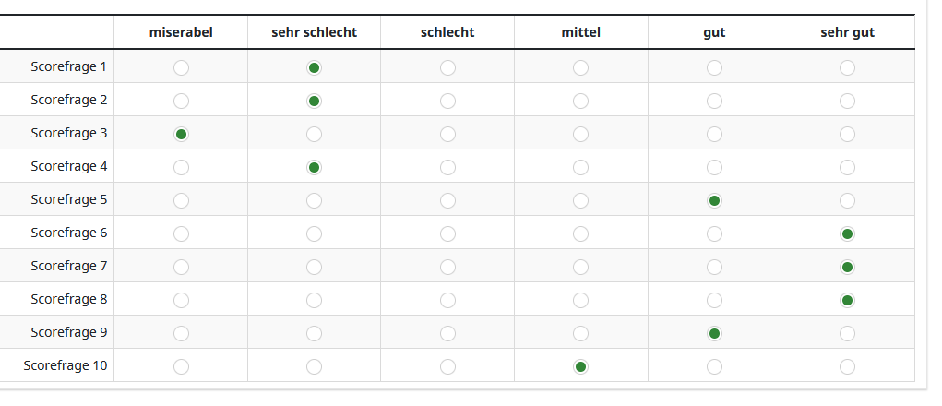Select 'miserabel' for Scorefrage 1
This screenshot has height=406, width=942.
pos(181,67)
